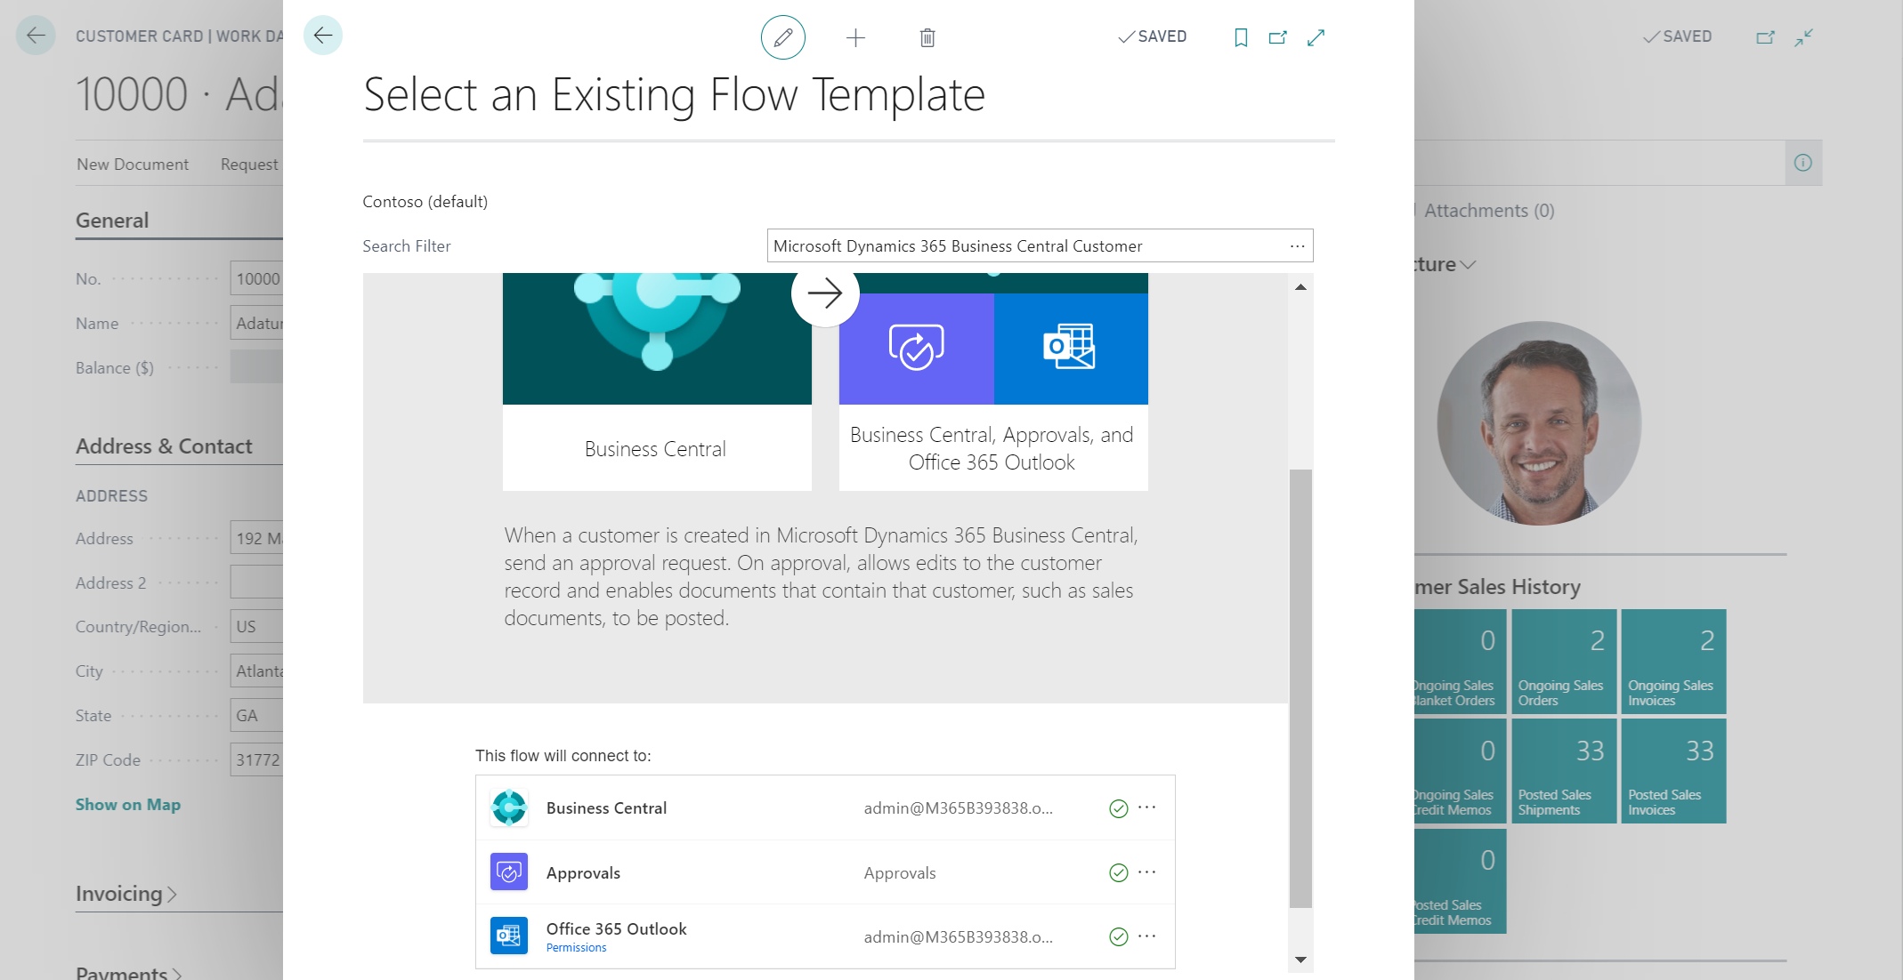Open more options for Business Central connection
1903x980 pixels.
click(x=1147, y=807)
